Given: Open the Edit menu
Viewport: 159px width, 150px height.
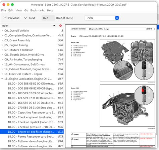Looking at the screenshot, I should [x=11, y=10].
